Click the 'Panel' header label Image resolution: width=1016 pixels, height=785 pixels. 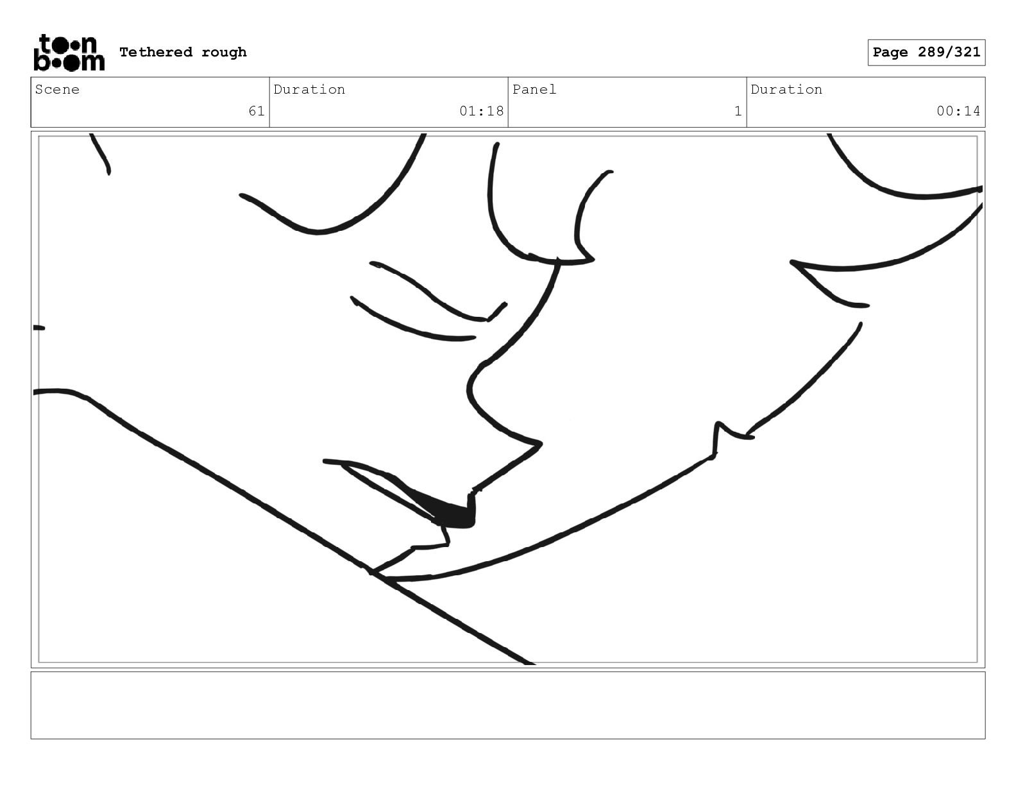[x=534, y=89]
